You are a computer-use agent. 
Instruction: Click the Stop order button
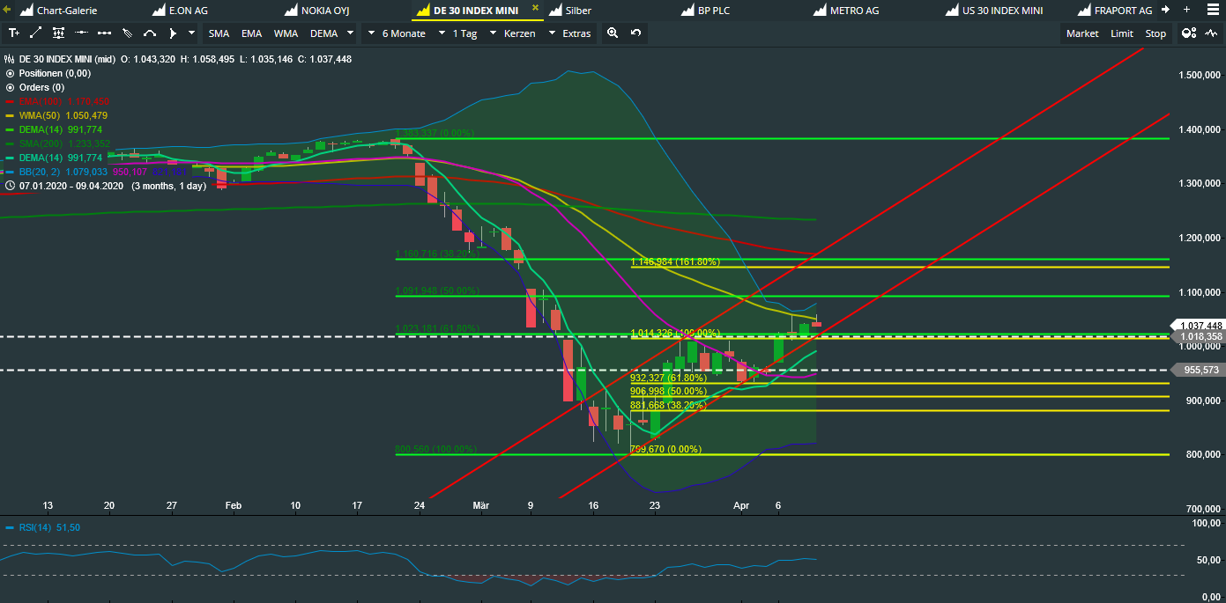[1155, 33]
